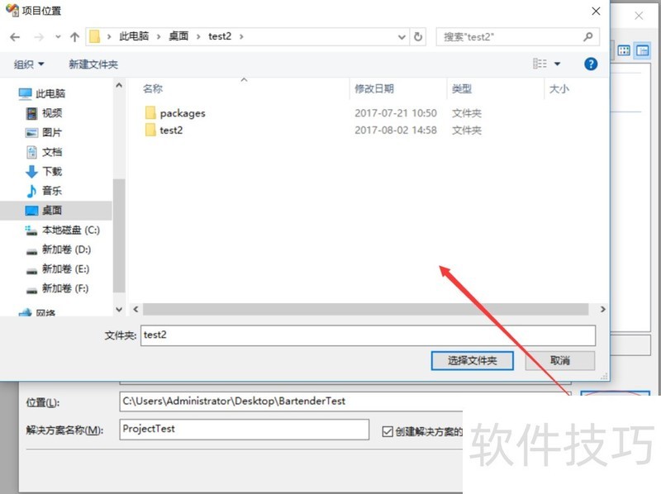Open the 下载 (Downloads) sidebar entry
The height and width of the screenshot is (494, 661).
pos(50,171)
